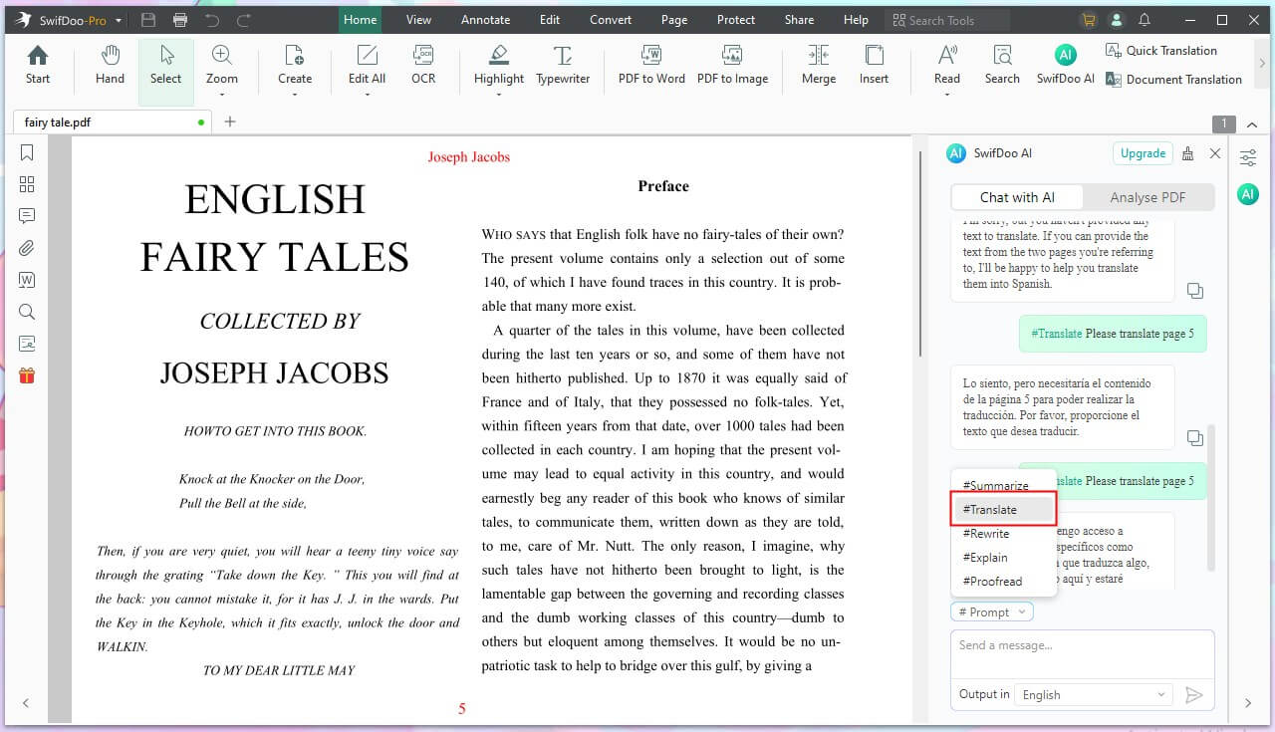Select the Hand tool
1275x732 pixels.
pos(110,66)
